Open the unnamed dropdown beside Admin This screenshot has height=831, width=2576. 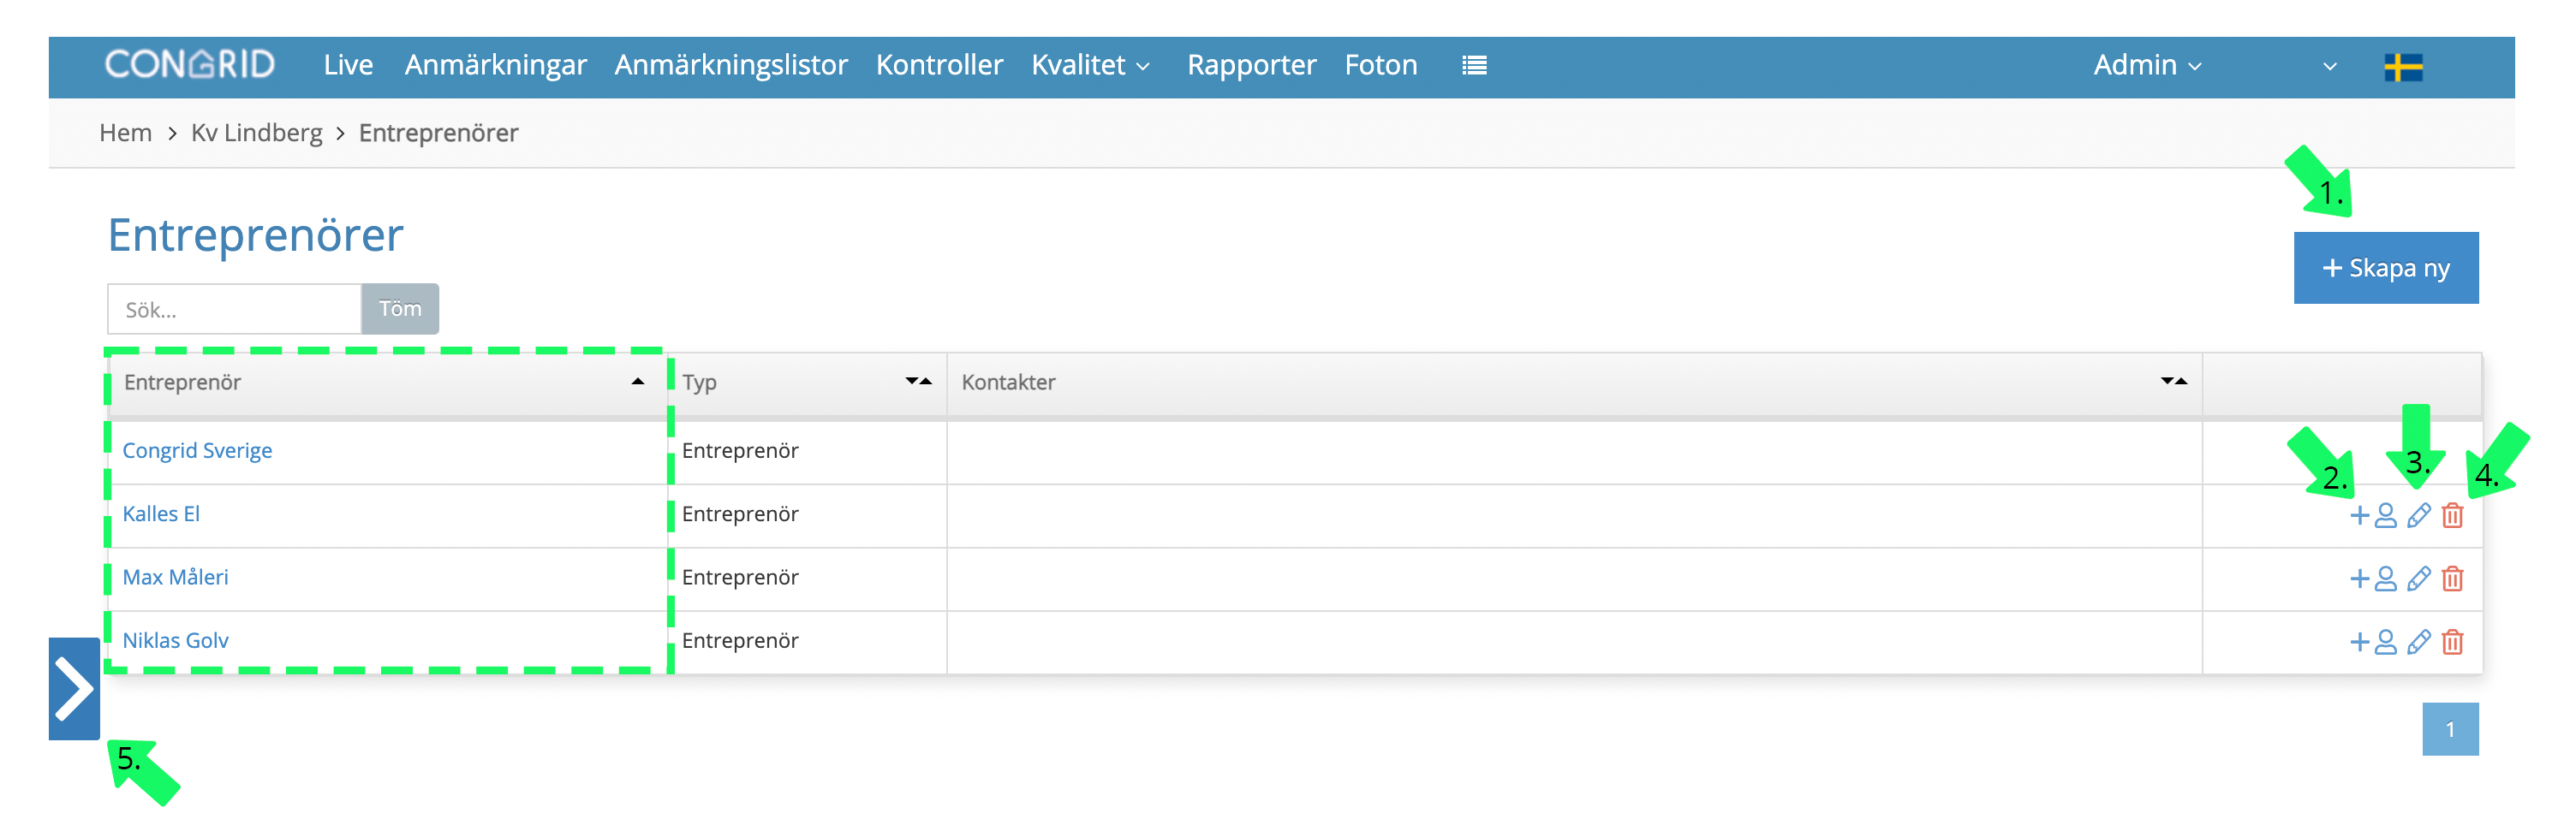click(2329, 67)
